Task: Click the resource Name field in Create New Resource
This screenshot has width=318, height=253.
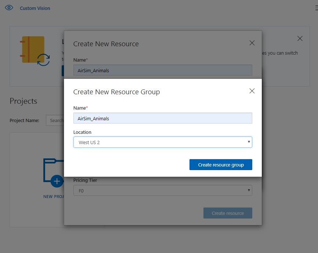Action: point(163,70)
